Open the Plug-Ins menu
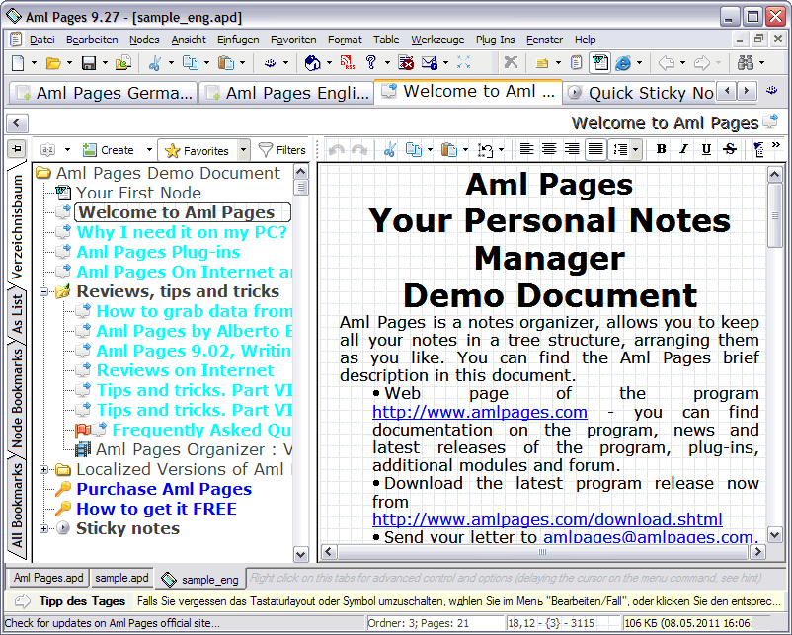Image resolution: width=792 pixels, height=635 pixels. [495, 40]
